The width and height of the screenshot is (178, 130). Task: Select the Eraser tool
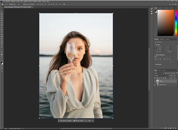[2, 34]
